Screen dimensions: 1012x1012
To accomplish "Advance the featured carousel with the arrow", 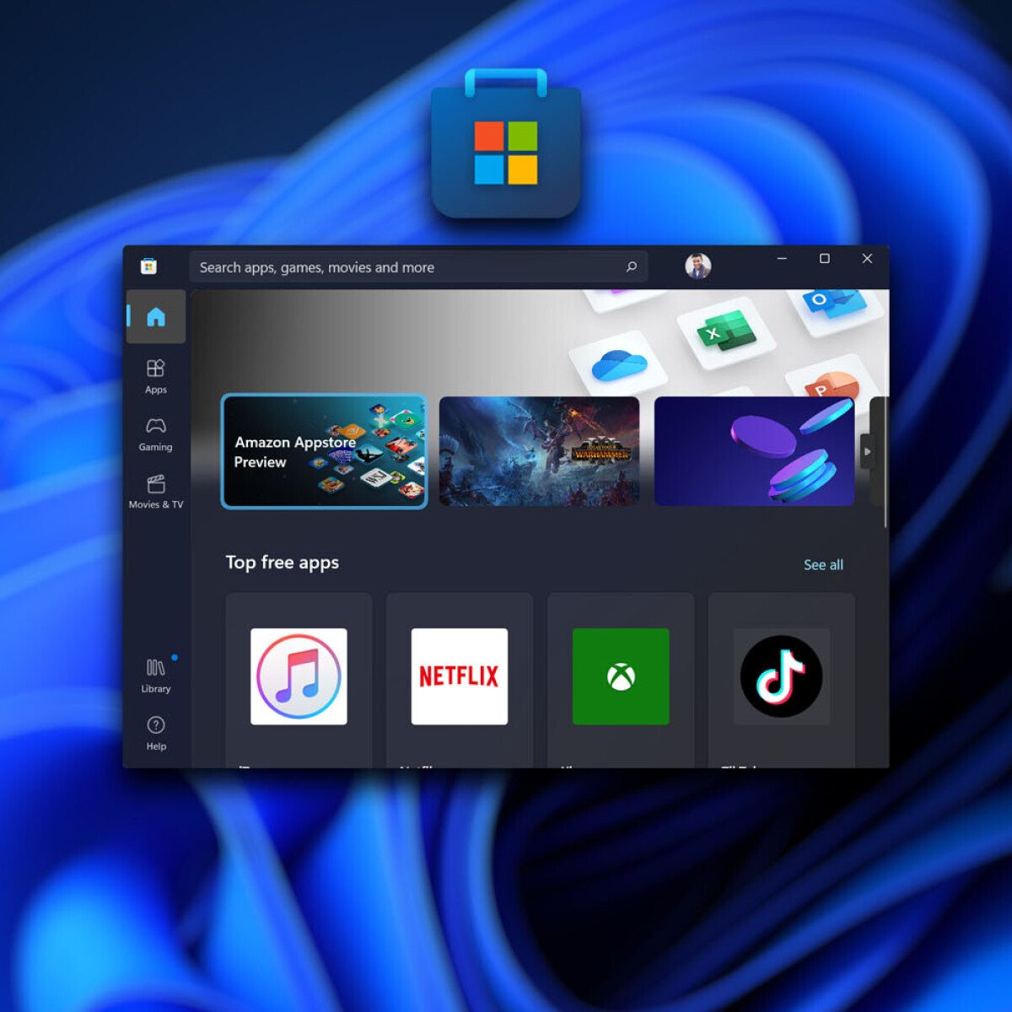I will coord(866,451).
